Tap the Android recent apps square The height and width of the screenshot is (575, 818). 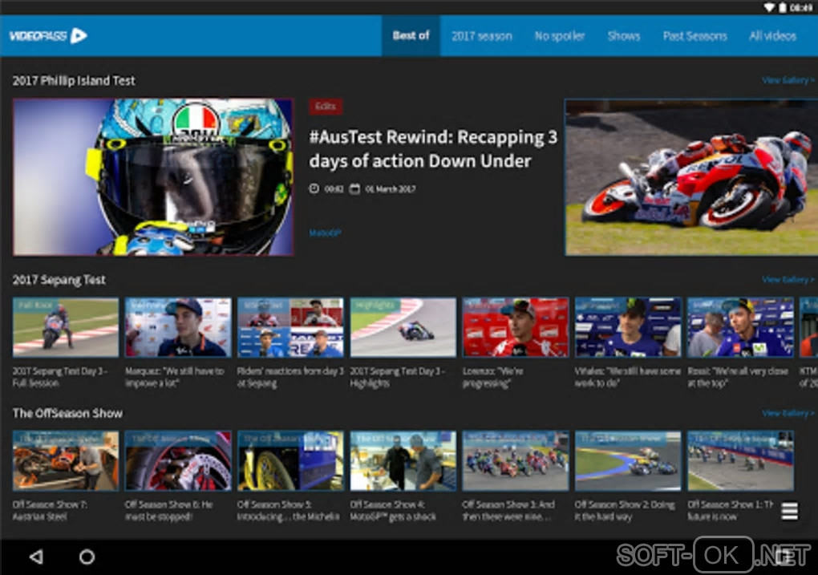783,557
